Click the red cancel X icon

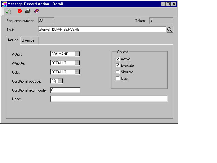[20, 11]
